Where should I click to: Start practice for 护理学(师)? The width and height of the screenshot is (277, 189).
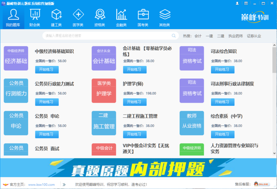point(135,102)
